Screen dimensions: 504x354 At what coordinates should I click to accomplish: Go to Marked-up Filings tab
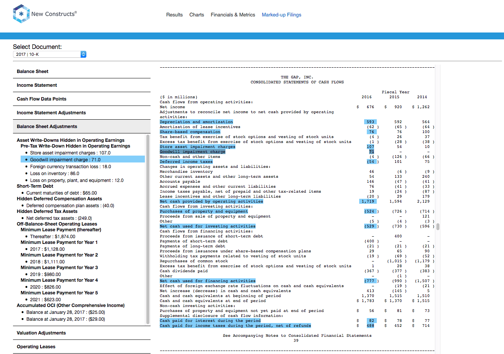tap(281, 15)
